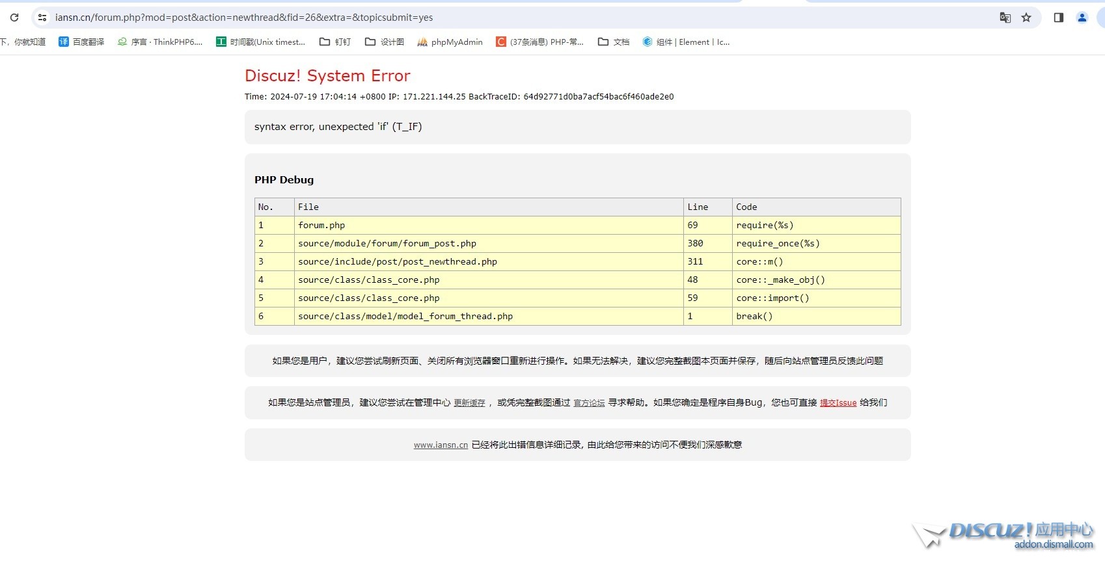Expand the 钉钉 bookmark folder
1105x561 pixels.
335,42
